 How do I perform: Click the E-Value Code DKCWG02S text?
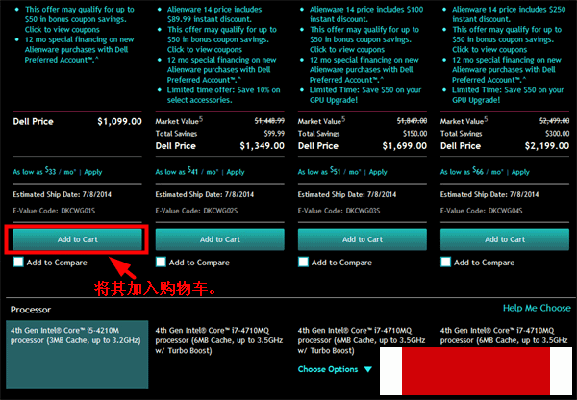pos(196,211)
